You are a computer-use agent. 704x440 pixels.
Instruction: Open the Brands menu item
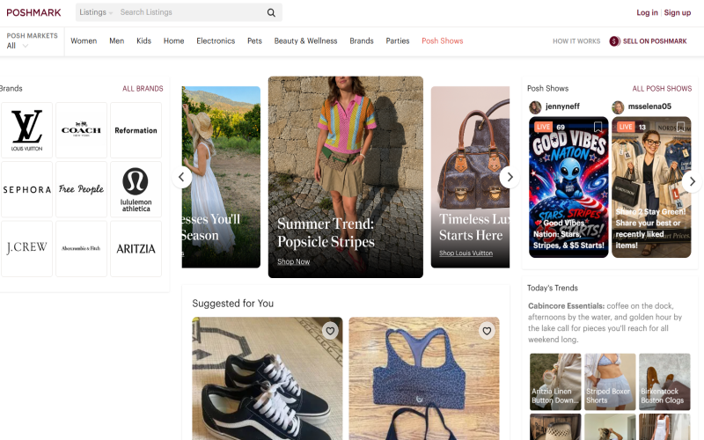point(362,40)
